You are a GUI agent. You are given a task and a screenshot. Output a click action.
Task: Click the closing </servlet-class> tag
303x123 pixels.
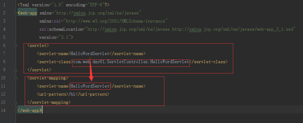[x=209, y=62]
